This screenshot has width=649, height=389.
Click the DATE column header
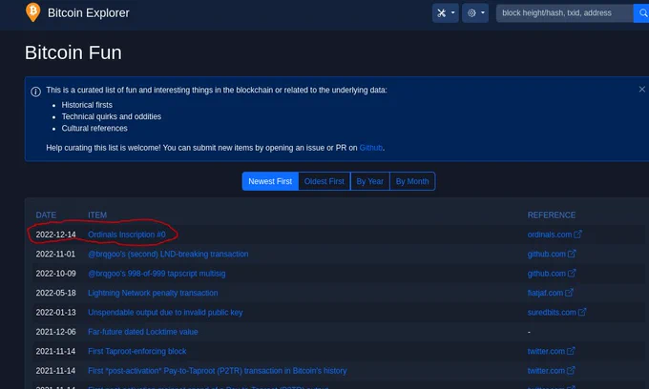coord(46,215)
